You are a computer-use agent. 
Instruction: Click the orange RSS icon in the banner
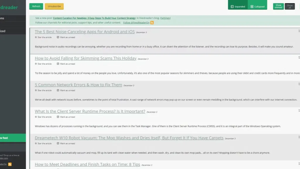point(152,23)
